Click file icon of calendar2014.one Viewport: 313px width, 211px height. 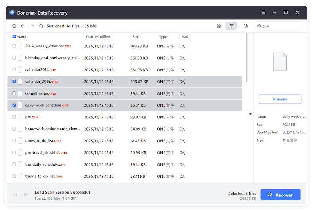click(x=20, y=70)
